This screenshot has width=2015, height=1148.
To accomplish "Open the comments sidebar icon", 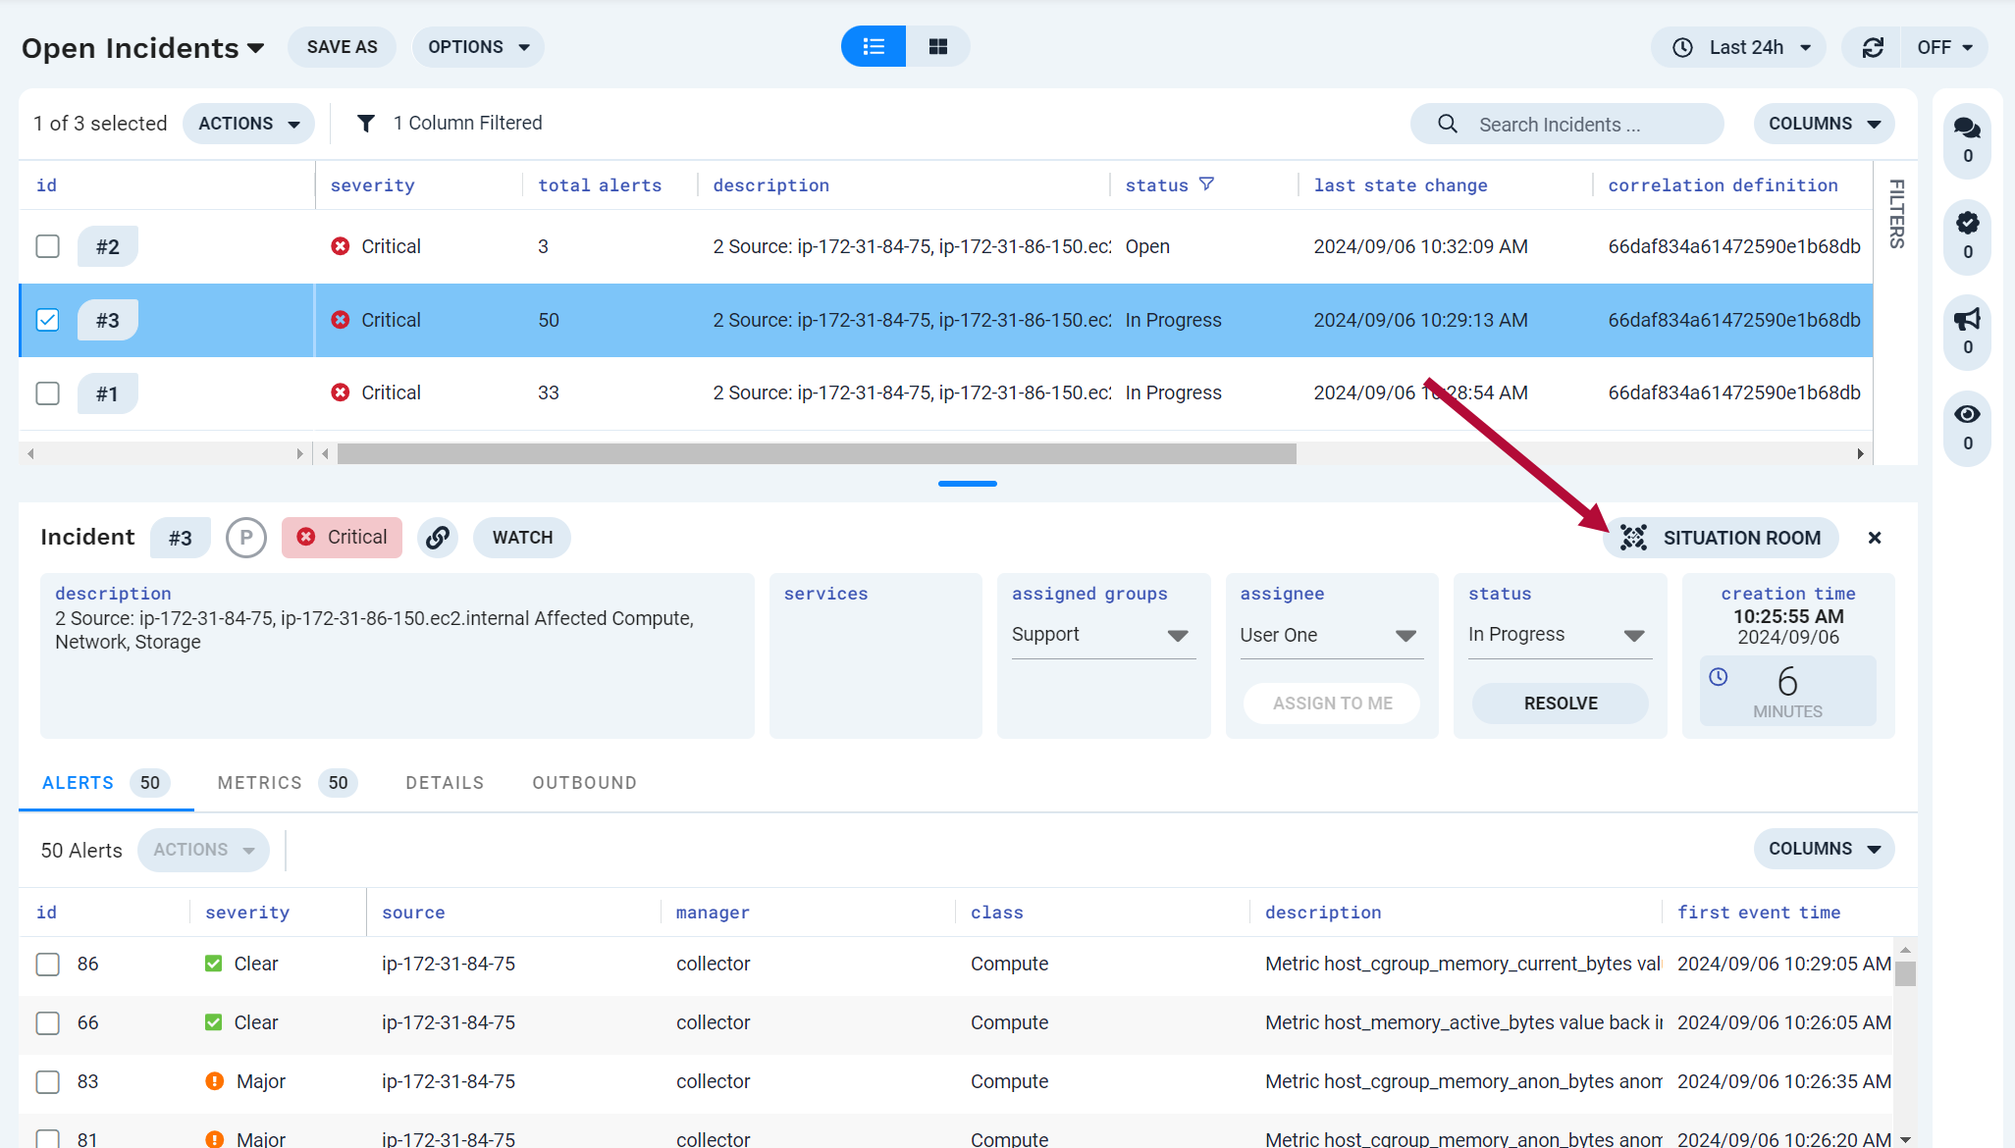I will click(1967, 139).
